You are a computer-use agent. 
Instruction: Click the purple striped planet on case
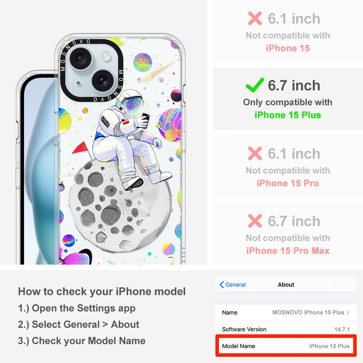pos(170,125)
